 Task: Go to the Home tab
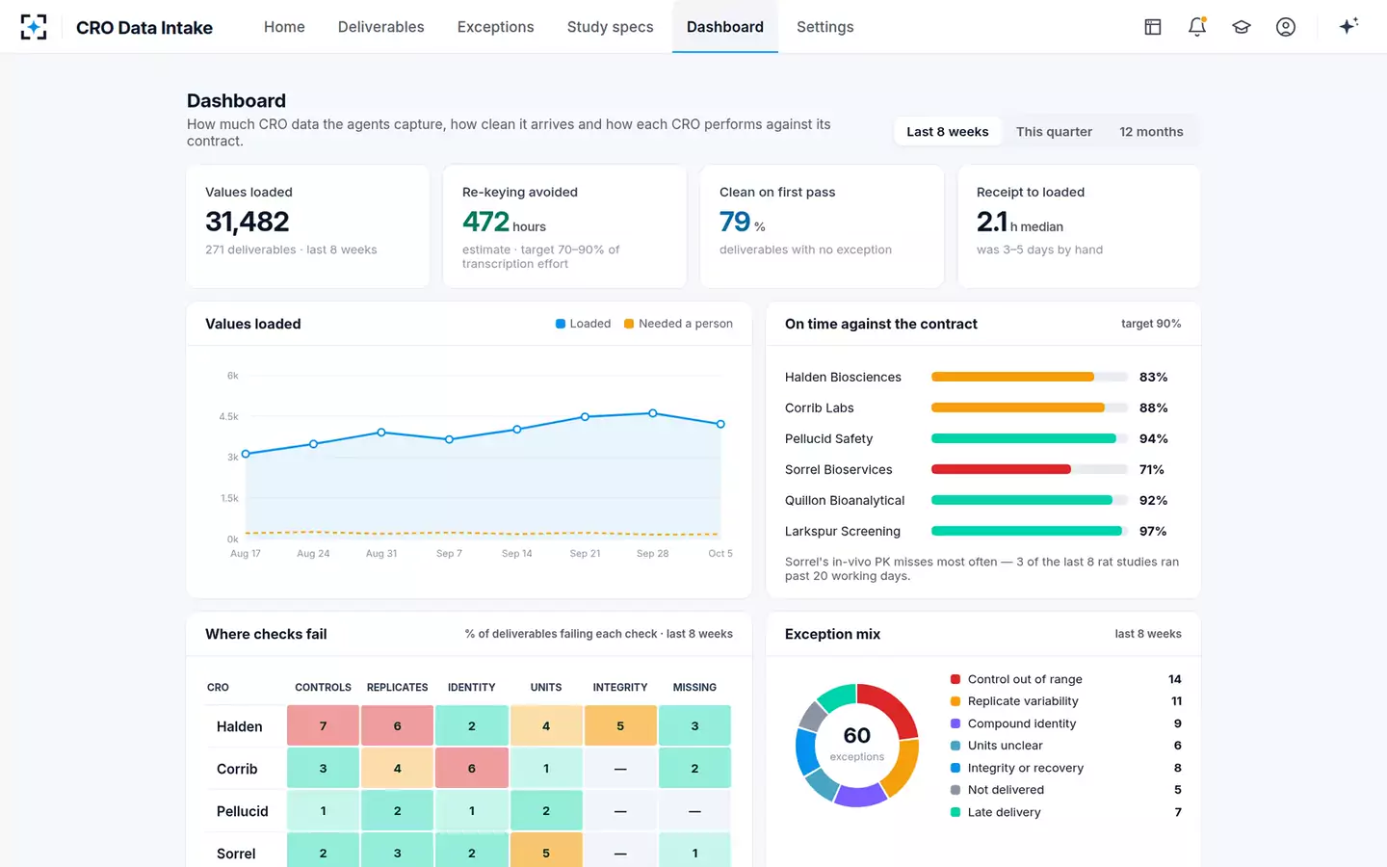(x=284, y=27)
